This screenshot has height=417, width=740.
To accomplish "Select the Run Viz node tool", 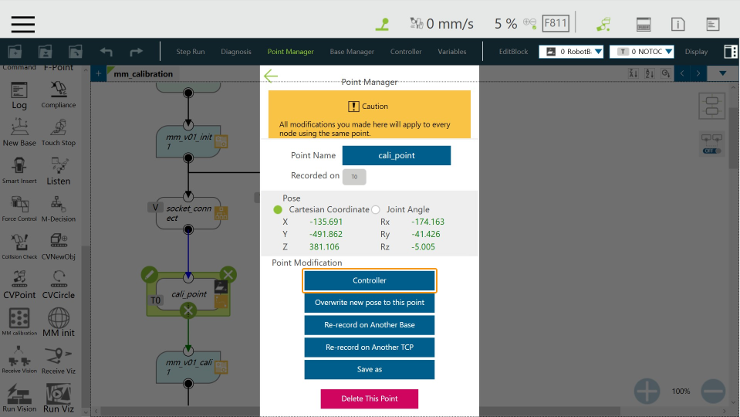I will pos(59,398).
